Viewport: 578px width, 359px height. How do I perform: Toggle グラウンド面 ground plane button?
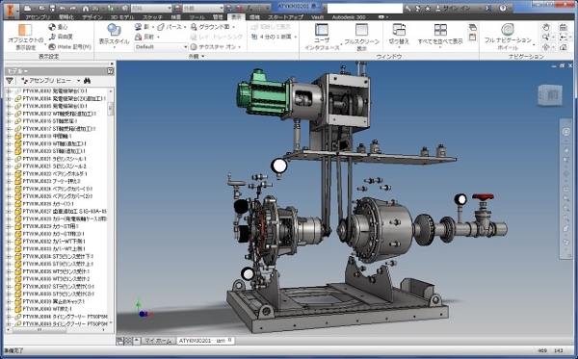(210, 27)
